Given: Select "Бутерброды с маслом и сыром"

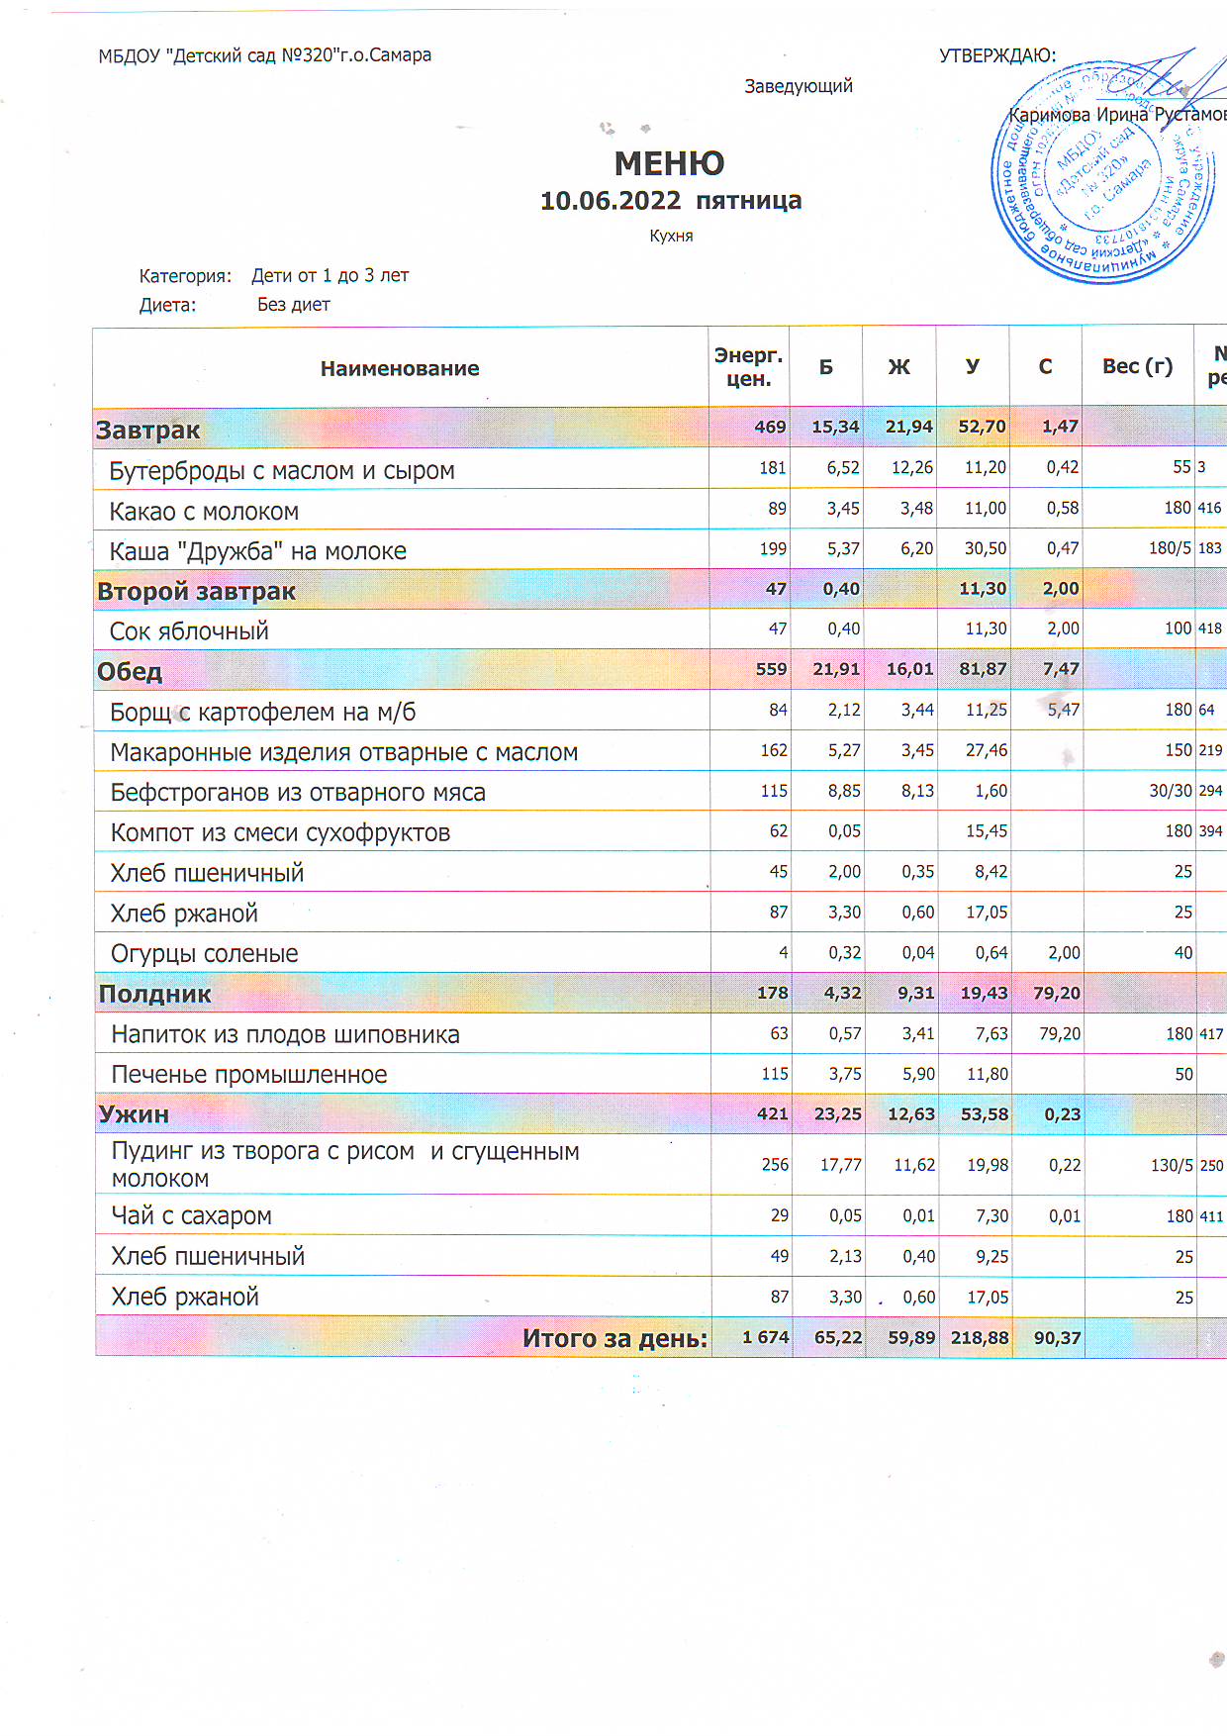Looking at the screenshot, I should pos(282,471).
